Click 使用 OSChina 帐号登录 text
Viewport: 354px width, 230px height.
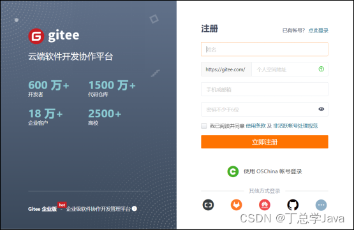tap(272, 171)
